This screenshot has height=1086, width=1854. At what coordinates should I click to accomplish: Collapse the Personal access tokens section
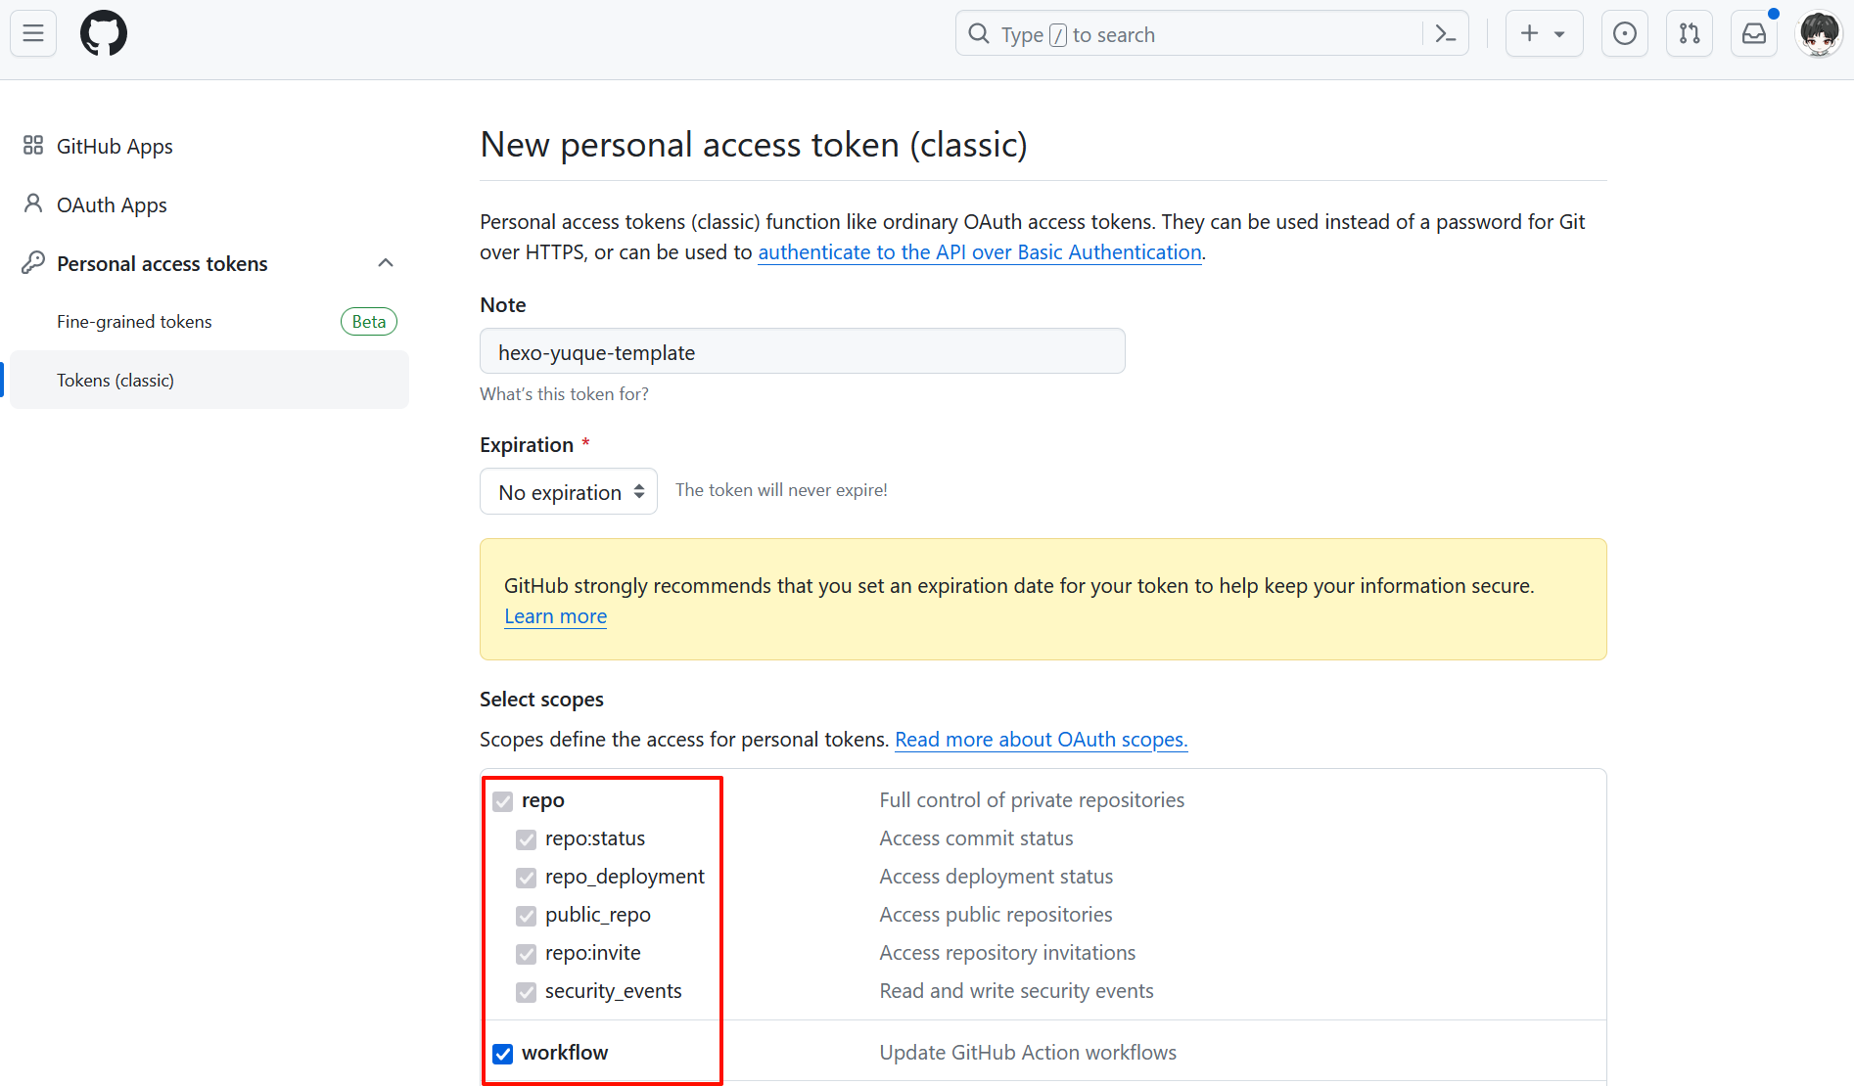pos(386,263)
